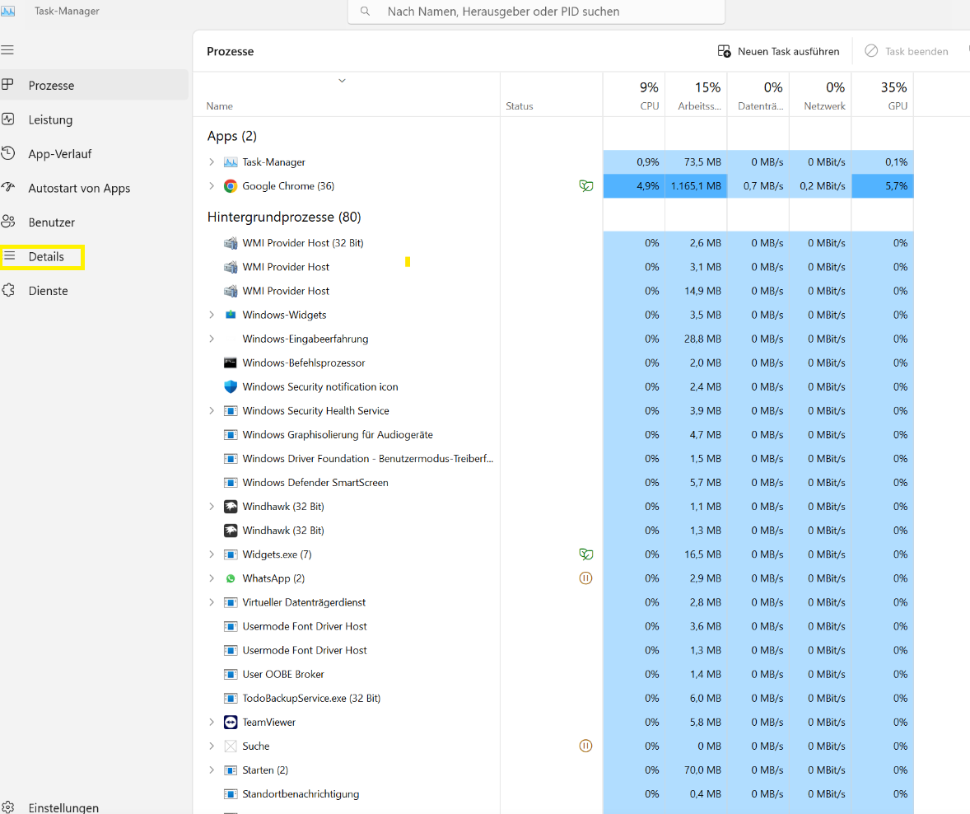This screenshot has width=970, height=814.
Task: Sort by the Status column header
Action: click(551, 95)
